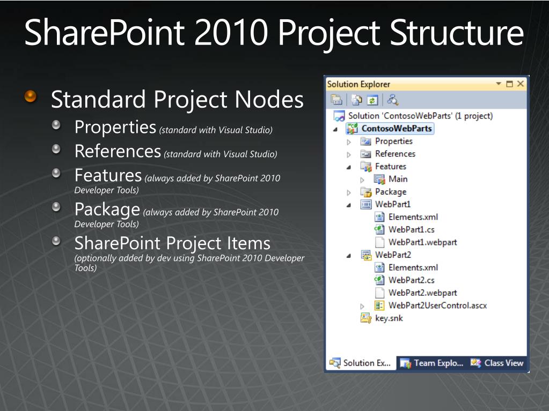Viewport: 549px width, 411px height.
Task: Click the Solution 'ContosoWebParts' node icon
Action: (339, 116)
